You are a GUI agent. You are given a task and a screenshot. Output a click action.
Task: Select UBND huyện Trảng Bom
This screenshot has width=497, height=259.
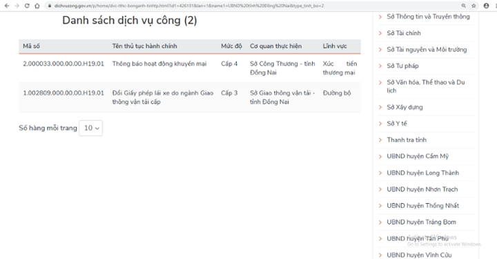(x=422, y=222)
